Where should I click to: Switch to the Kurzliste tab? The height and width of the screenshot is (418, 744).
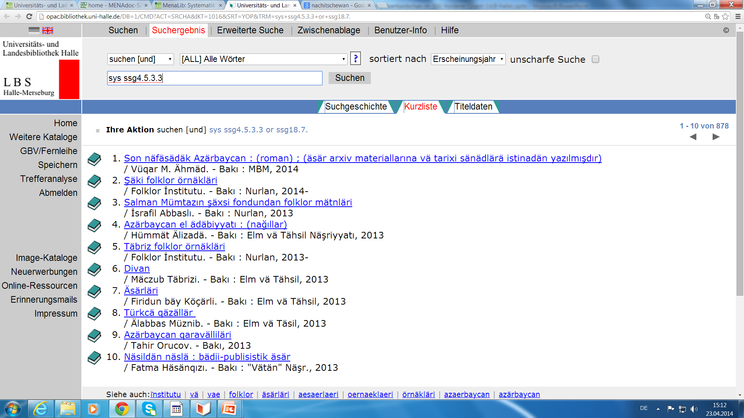421,106
